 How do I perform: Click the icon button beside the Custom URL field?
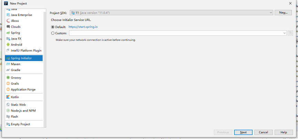290,33
